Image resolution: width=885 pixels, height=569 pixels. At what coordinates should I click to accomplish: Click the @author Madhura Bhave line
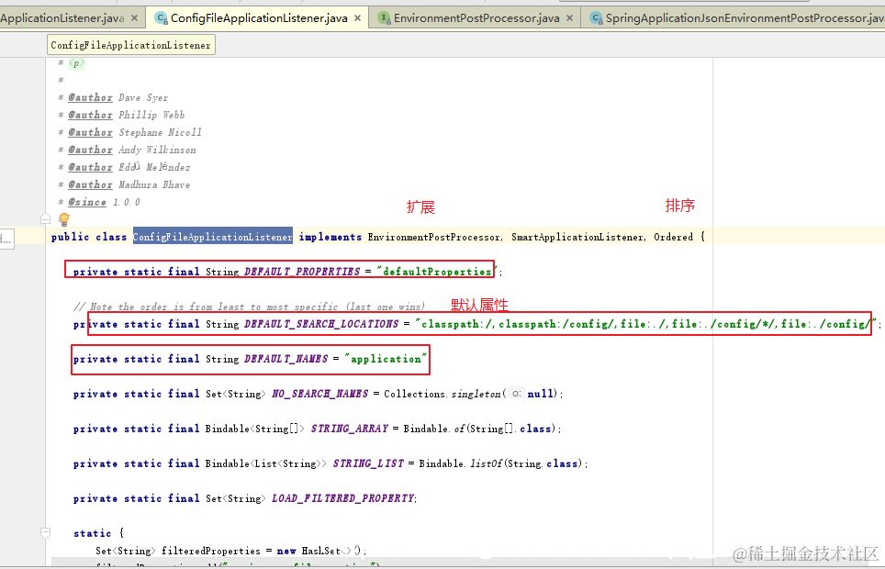pyautogui.click(x=124, y=184)
